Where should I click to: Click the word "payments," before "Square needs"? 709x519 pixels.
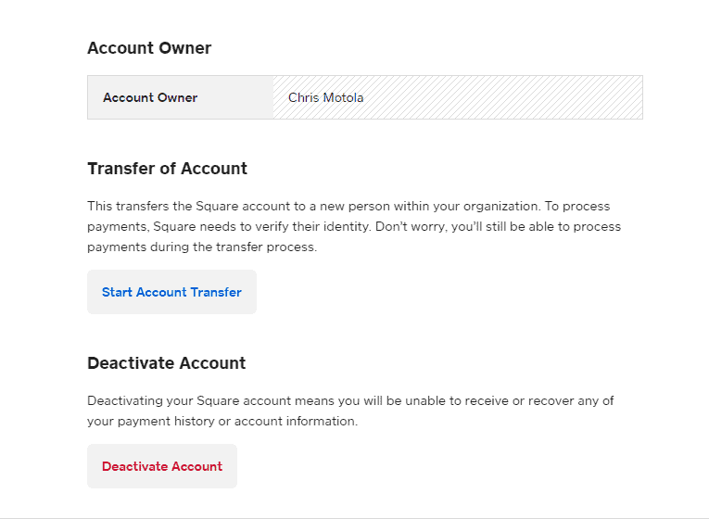115,226
